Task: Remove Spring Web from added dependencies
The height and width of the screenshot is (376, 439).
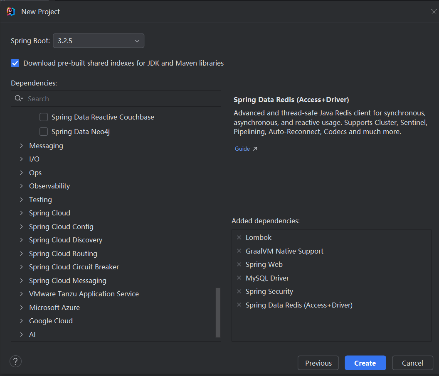Action: pyautogui.click(x=239, y=264)
